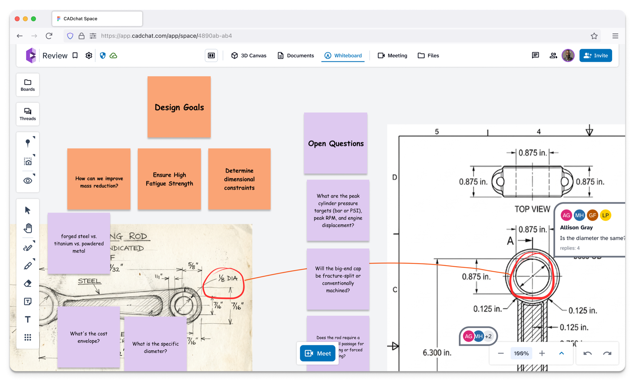
Task: Click the Invite button
Action: click(x=596, y=56)
